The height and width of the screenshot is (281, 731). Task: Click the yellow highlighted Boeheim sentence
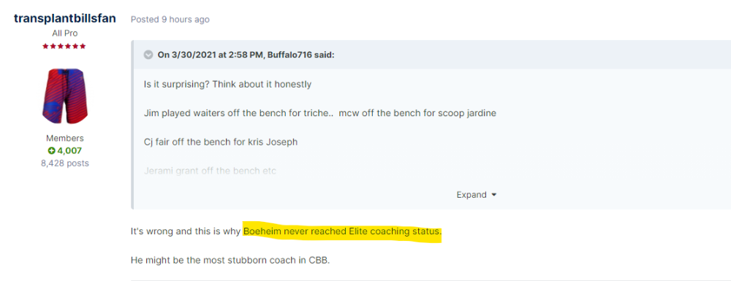coord(341,231)
